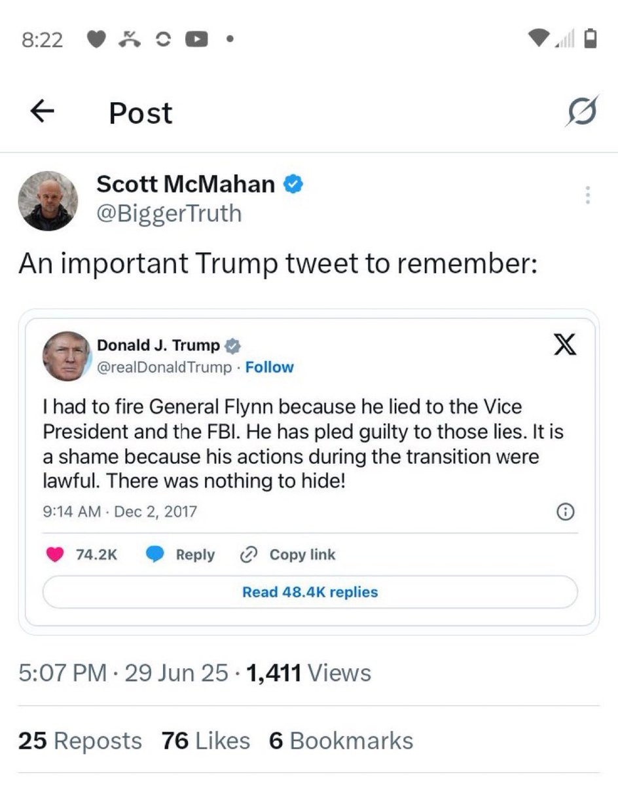Viewport: 618px width, 786px height.
Task: Like the embedded tweet with heart icon
Action: coord(56,555)
